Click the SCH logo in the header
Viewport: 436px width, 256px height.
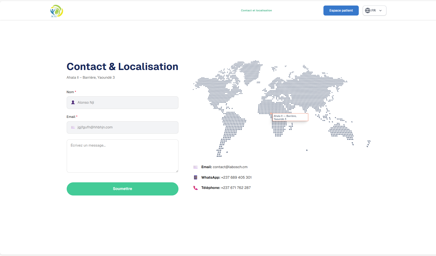pyautogui.click(x=56, y=11)
